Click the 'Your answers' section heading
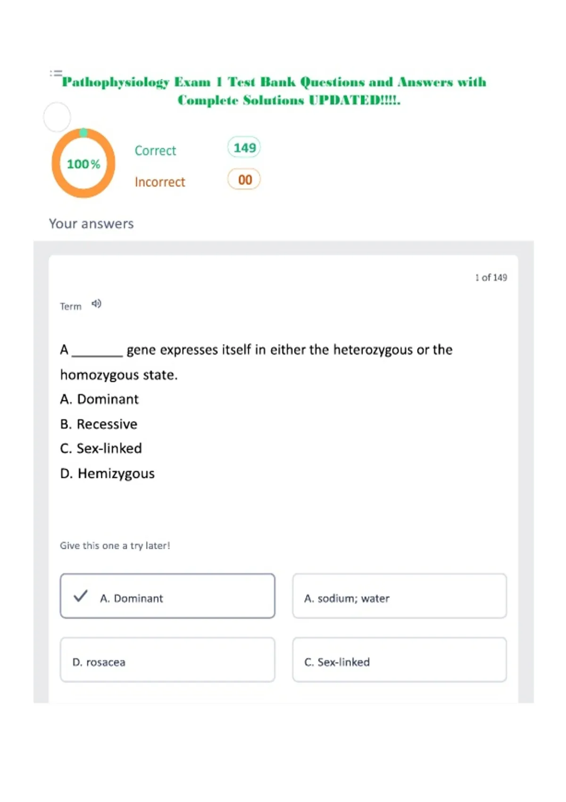The width and height of the screenshot is (566, 802). pos(92,224)
